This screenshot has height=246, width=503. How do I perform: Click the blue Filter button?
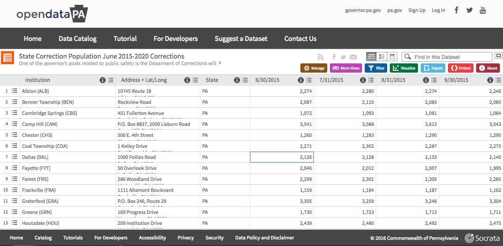click(x=376, y=68)
